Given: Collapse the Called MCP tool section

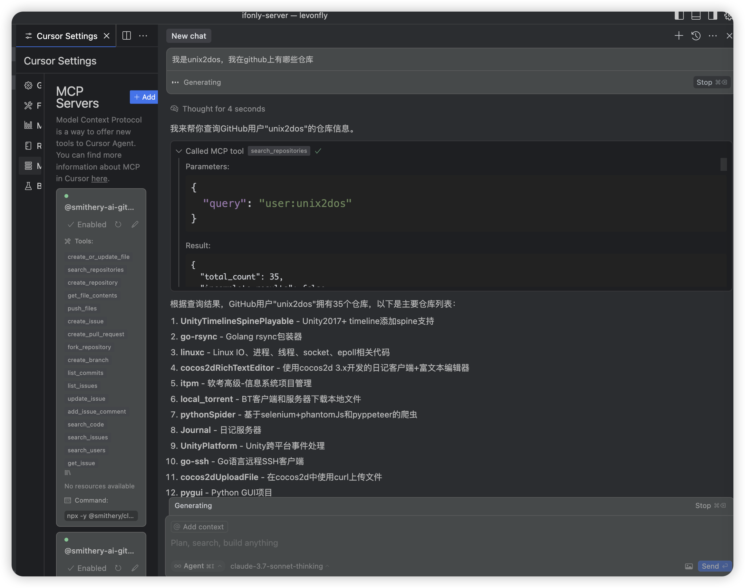Looking at the screenshot, I should coord(179,151).
